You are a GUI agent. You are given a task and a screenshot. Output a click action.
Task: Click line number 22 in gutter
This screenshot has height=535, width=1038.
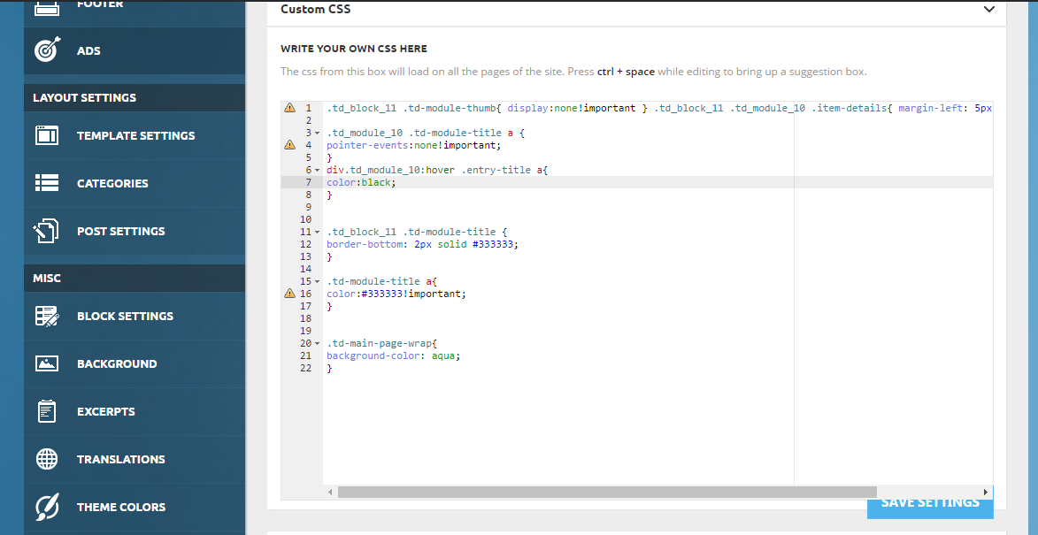coord(306,369)
